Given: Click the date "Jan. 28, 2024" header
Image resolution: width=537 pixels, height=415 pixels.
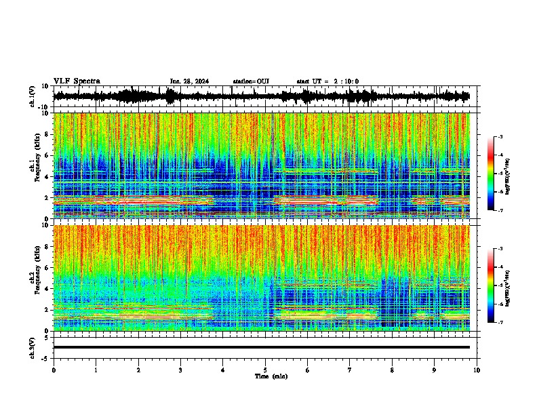Looking at the screenshot, I should pos(189,81).
